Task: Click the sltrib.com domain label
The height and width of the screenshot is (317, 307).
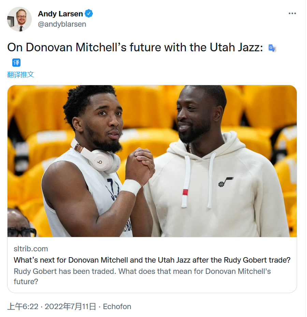Action: click(x=31, y=249)
